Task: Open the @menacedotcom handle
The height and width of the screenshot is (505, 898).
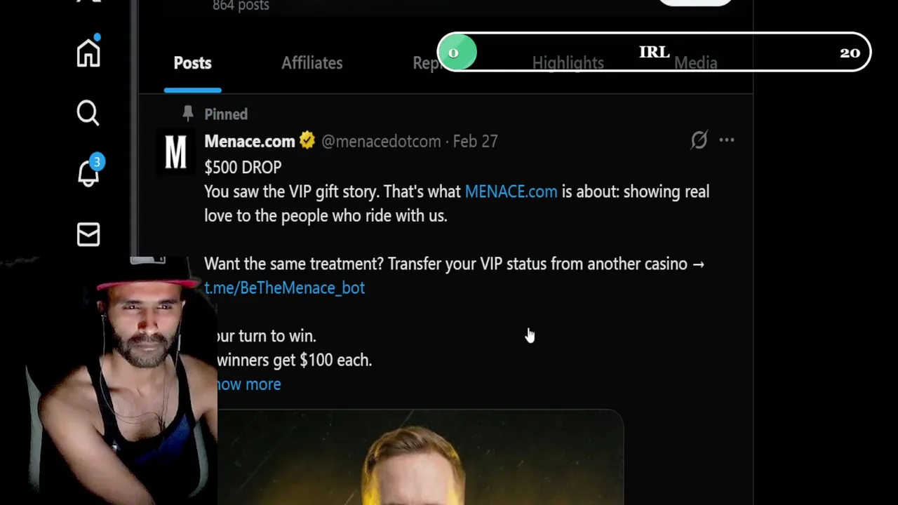Action: [x=381, y=141]
